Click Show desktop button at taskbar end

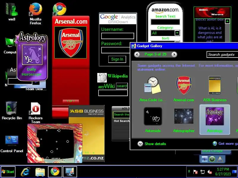tap(235, 172)
